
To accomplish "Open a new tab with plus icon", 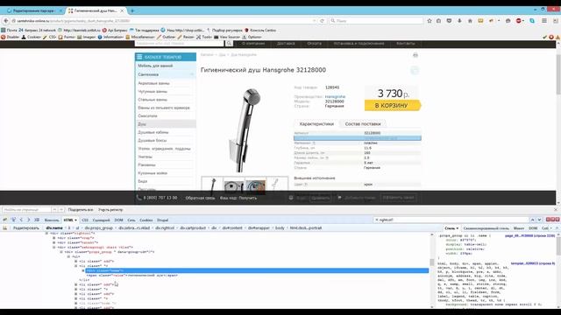I will coord(132,10).
